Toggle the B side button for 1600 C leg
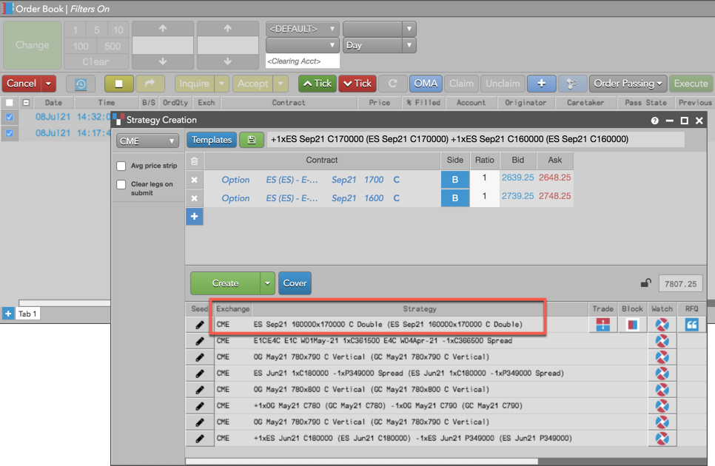Image resolution: width=715 pixels, height=466 pixels. (454, 197)
